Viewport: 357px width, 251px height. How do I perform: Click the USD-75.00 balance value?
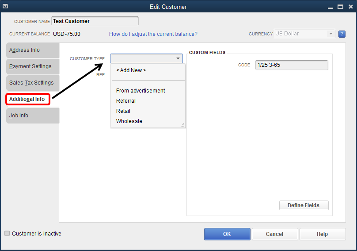coord(67,34)
